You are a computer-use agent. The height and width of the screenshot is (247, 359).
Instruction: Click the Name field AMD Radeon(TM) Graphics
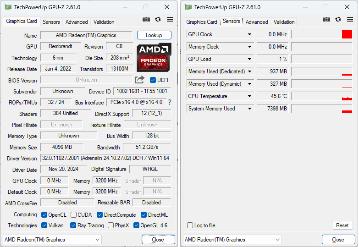click(x=86, y=35)
